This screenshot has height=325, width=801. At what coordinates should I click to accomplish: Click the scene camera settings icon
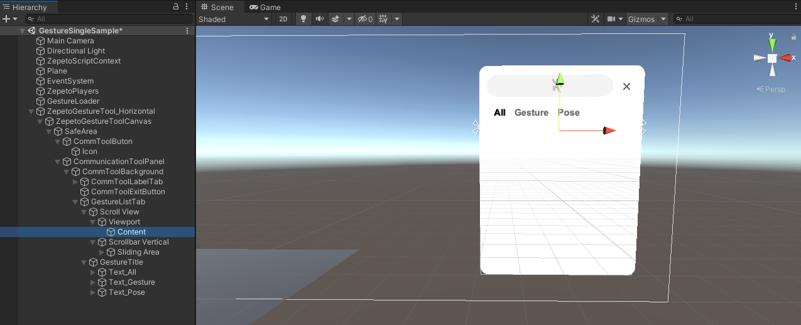coord(611,19)
